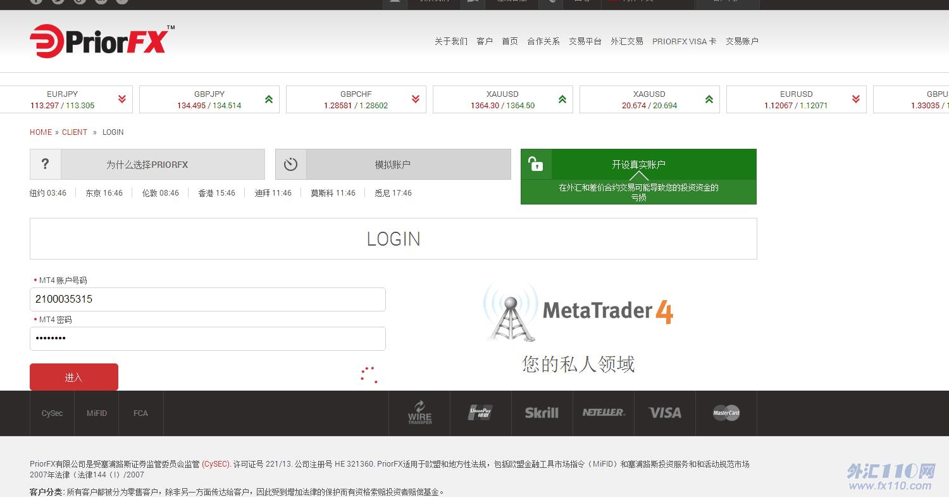This screenshot has height=497, width=949.
Task: Click the XAUUSD quote 1364.30 / 1364.50
Action: pos(503,106)
